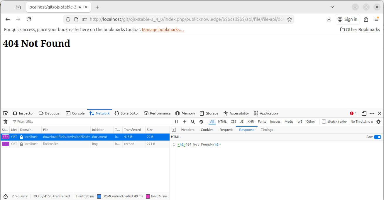This screenshot has height=200, width=384.
Task: Open the No Throttling dropdown
Action: point(362,122)
